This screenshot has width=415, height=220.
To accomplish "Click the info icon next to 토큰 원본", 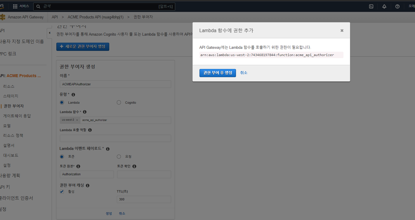I will coord(78,166).
